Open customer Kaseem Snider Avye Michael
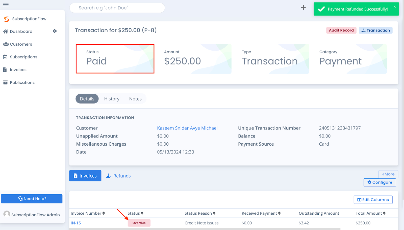Screen dimensions: 404x230 tap(187, 128)
